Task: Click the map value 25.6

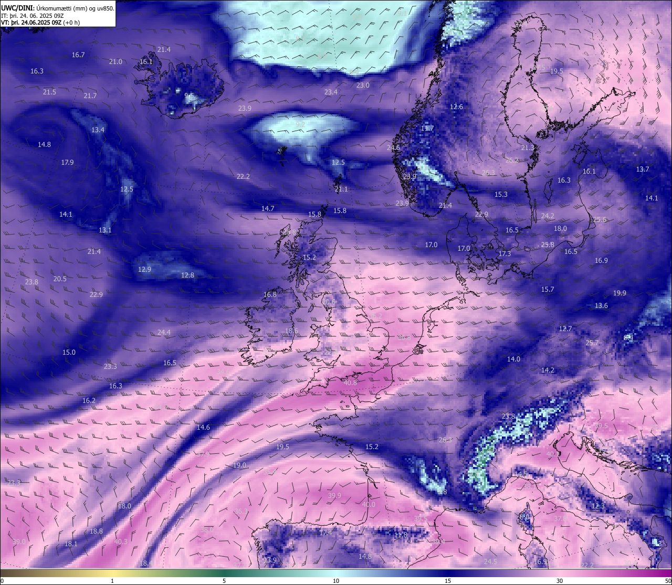Action: click(x=600, y=220)
